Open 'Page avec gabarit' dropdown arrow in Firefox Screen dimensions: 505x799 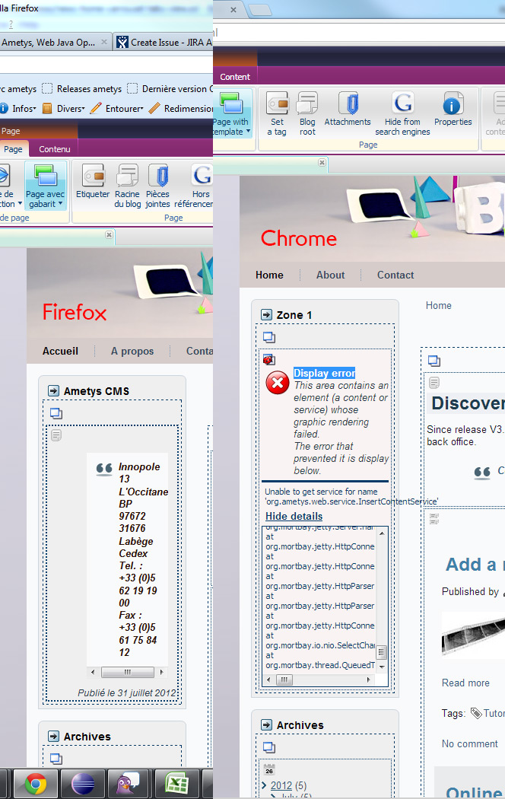point(61,204)
